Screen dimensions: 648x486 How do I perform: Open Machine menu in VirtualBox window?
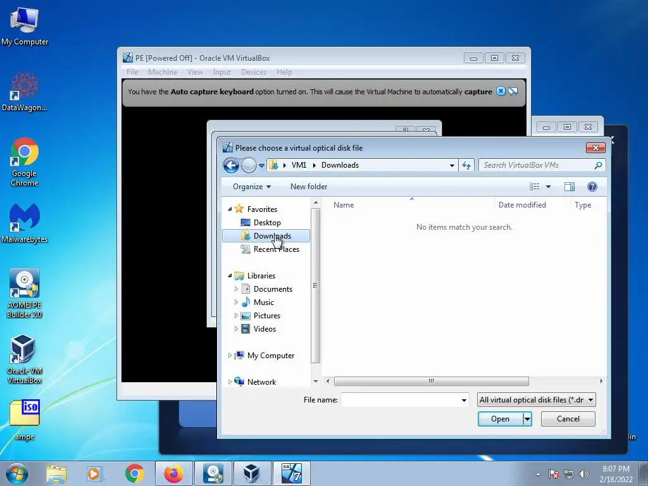point(163,72)
